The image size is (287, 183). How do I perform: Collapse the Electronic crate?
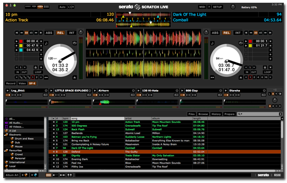(5, 135)
